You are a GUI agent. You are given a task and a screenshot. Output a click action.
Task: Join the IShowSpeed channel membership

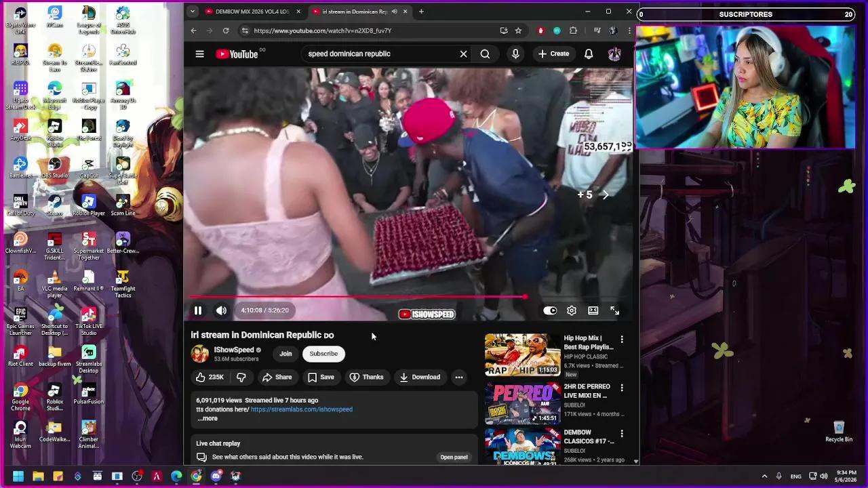coord(285,354)
